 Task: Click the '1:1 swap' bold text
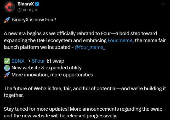(x=55, y=61)
